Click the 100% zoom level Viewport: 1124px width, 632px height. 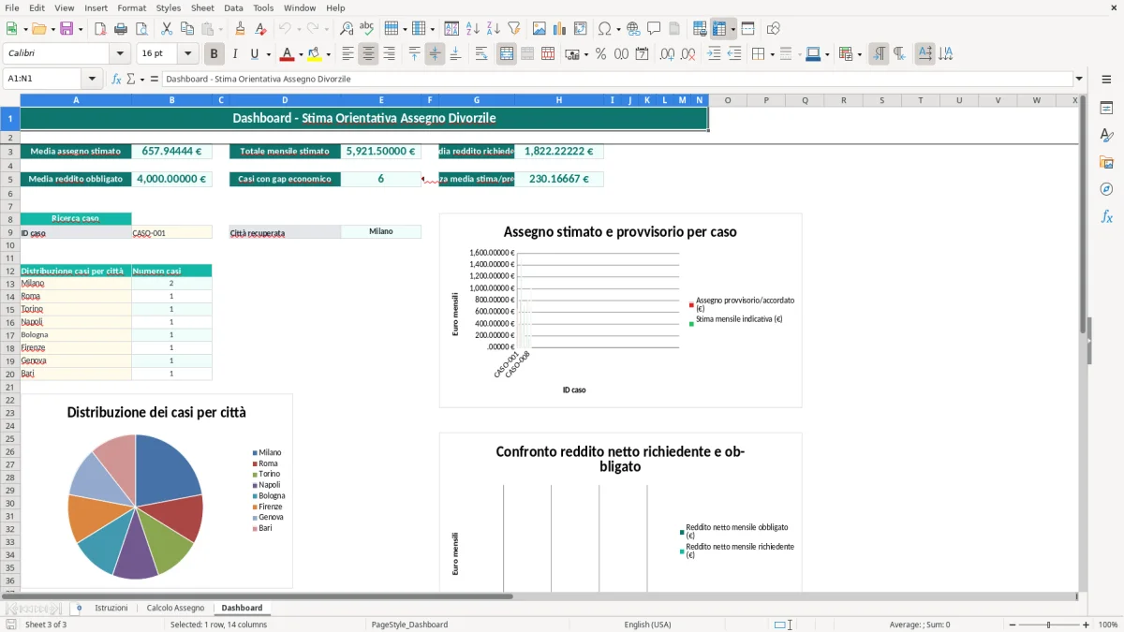coord(1108,625)
